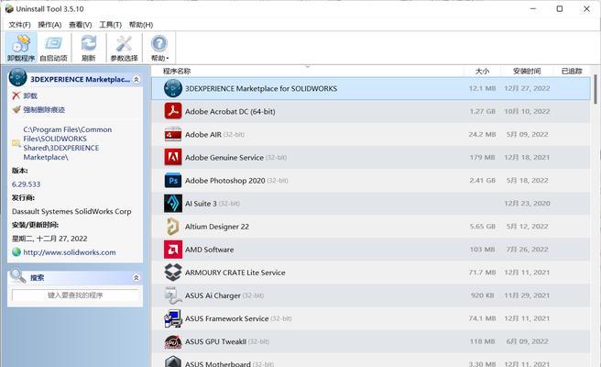Open the http://www.solidworks.com link
The width and height of the screenshot is (601, 367).
coord(70,252)
